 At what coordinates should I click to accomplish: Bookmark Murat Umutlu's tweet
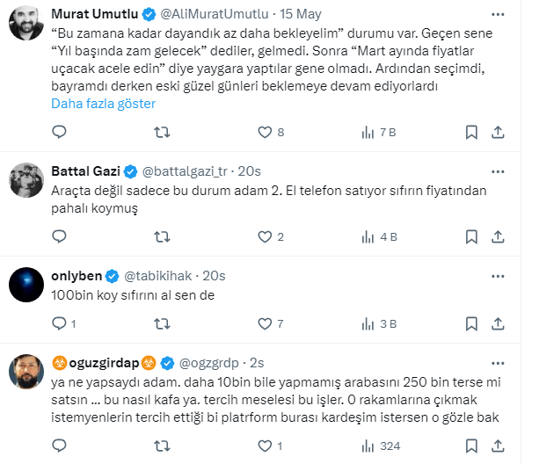(x=471, y=133)
